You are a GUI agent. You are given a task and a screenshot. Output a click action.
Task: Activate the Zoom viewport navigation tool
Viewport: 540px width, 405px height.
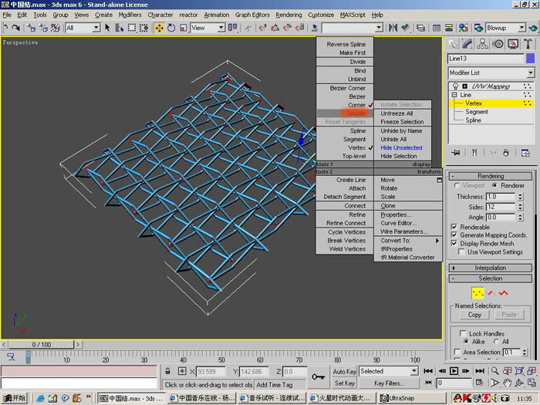point(494,371)
